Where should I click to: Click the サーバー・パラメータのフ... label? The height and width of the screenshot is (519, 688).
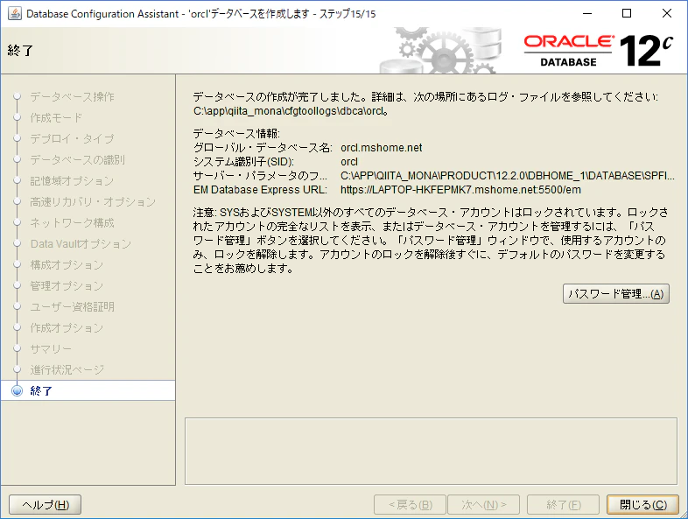(x=260, y=176)
